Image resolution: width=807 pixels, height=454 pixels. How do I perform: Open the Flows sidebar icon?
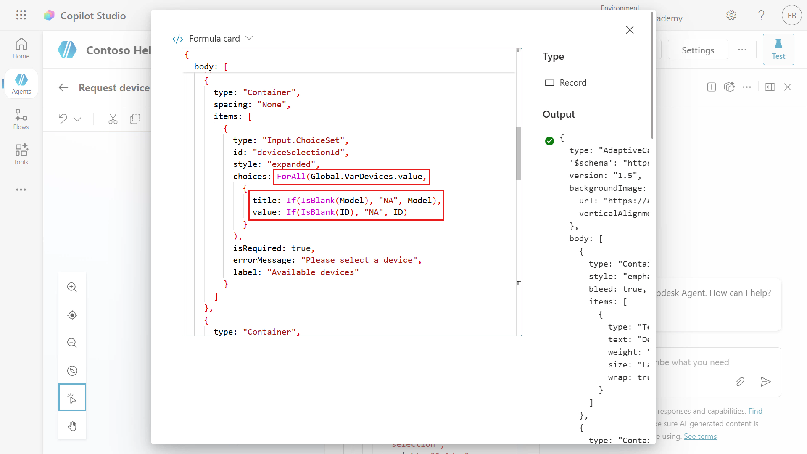click(21, 119)
